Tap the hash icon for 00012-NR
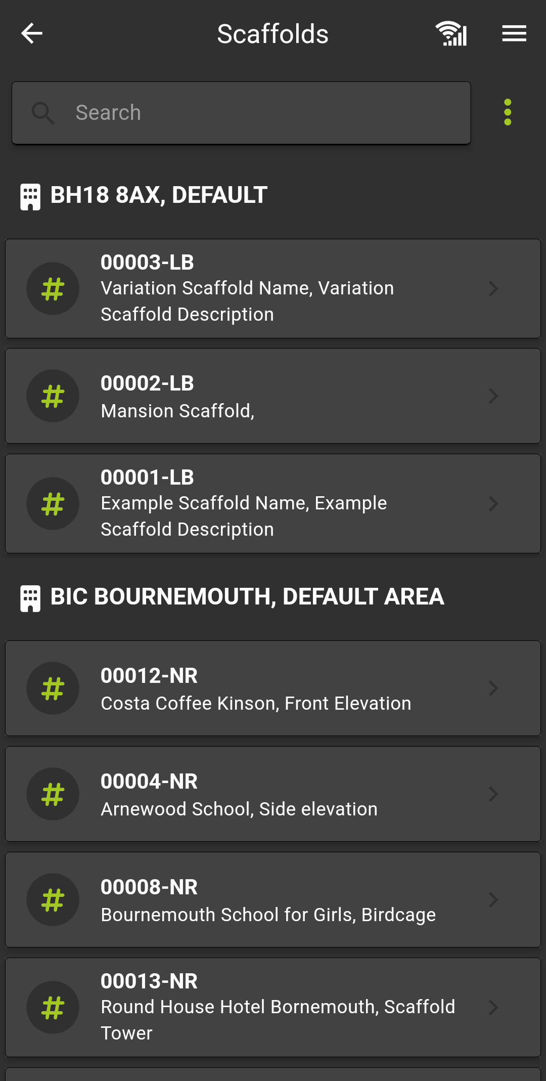The image size is (546, 1081). point(53,688)
